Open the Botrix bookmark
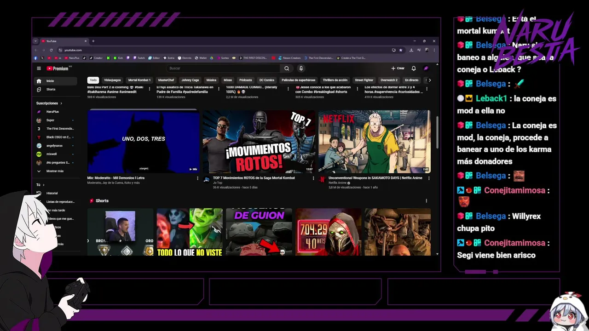This screenshot has width=589, height=331. (x=168, y=58)
